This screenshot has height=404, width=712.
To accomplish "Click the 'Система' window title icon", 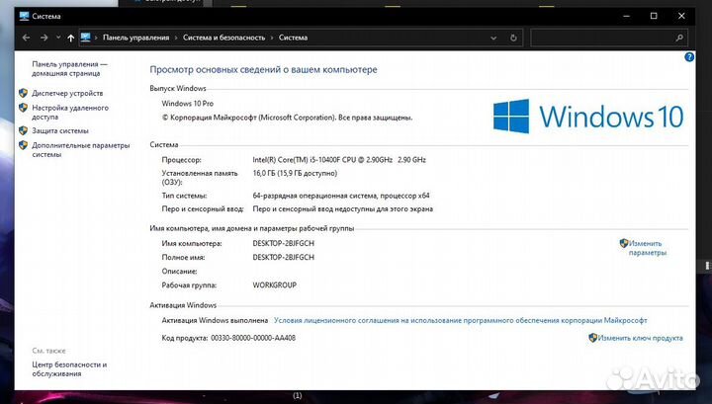I will 24,16.
